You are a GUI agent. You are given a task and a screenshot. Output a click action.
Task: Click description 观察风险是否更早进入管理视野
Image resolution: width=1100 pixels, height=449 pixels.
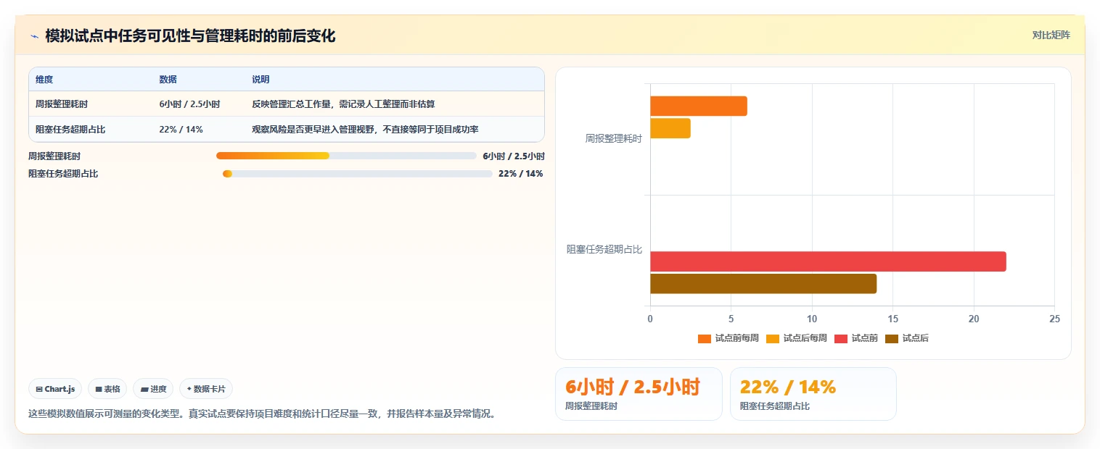(x=365, y=130)
